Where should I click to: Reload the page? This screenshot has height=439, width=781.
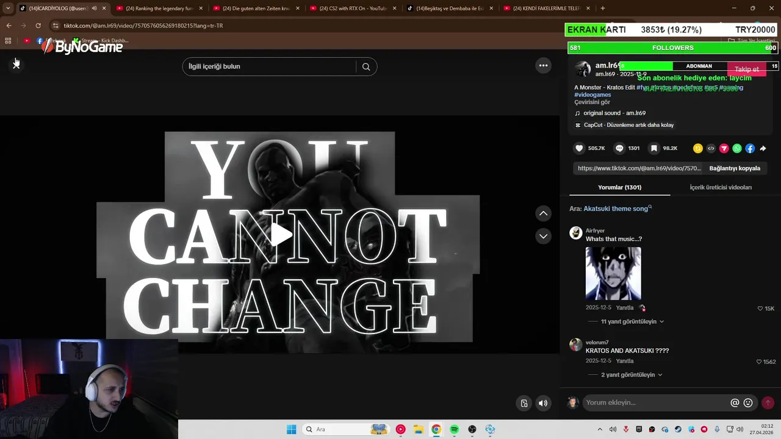click(x=38, y=26)
